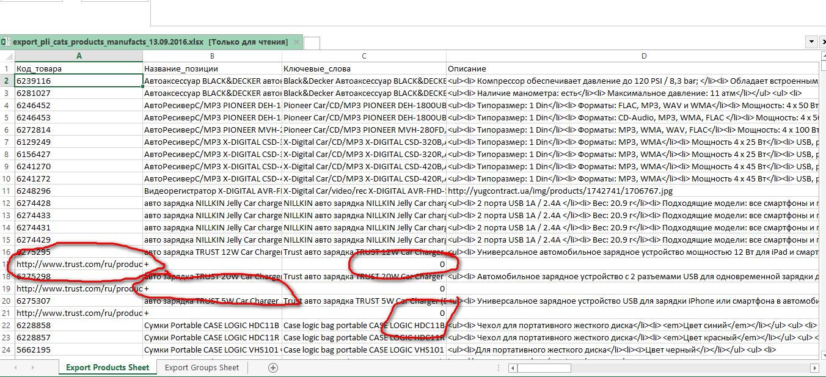The width and height of the screenshot is (826, 377).
Task: Select cell with product code 6246453
Action: [x=79, y=117]
